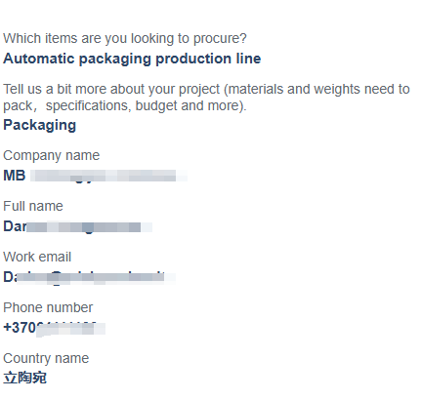Viewport: 422px width, 400px height.
Task: Select the 'Automatic packaging production line' answer text
Action: click(132, 59)
